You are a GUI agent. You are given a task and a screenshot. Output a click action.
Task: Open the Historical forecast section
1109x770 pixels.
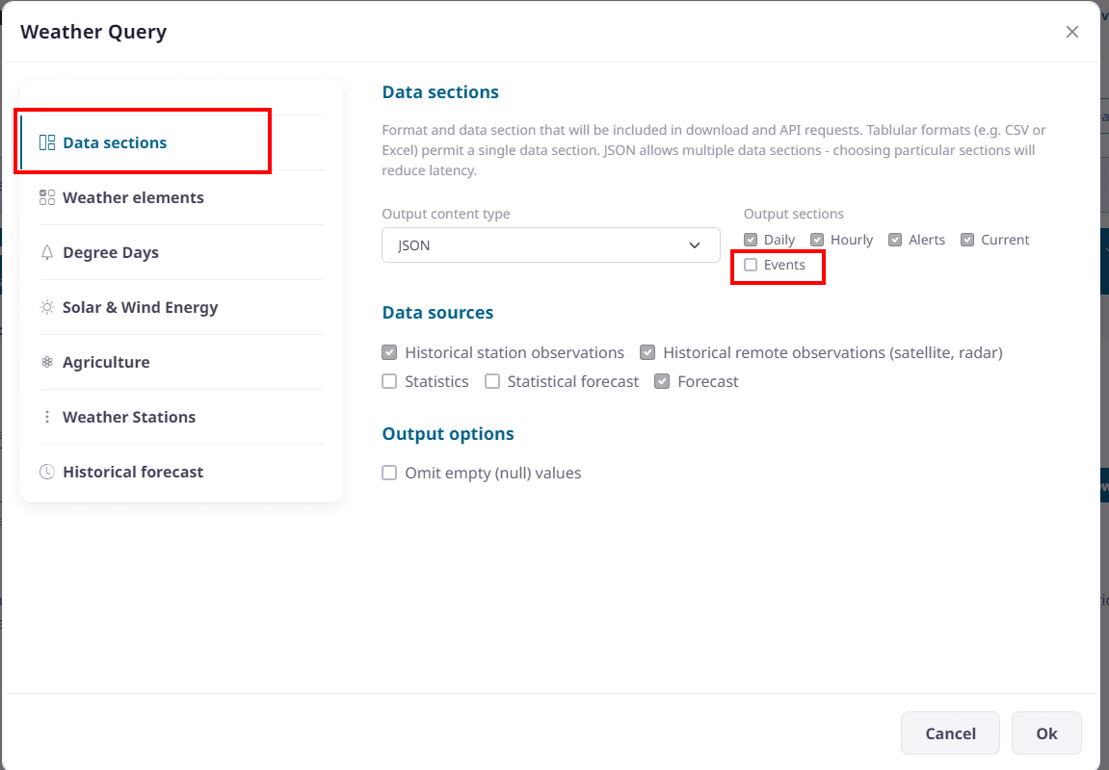tap(133, 472)
